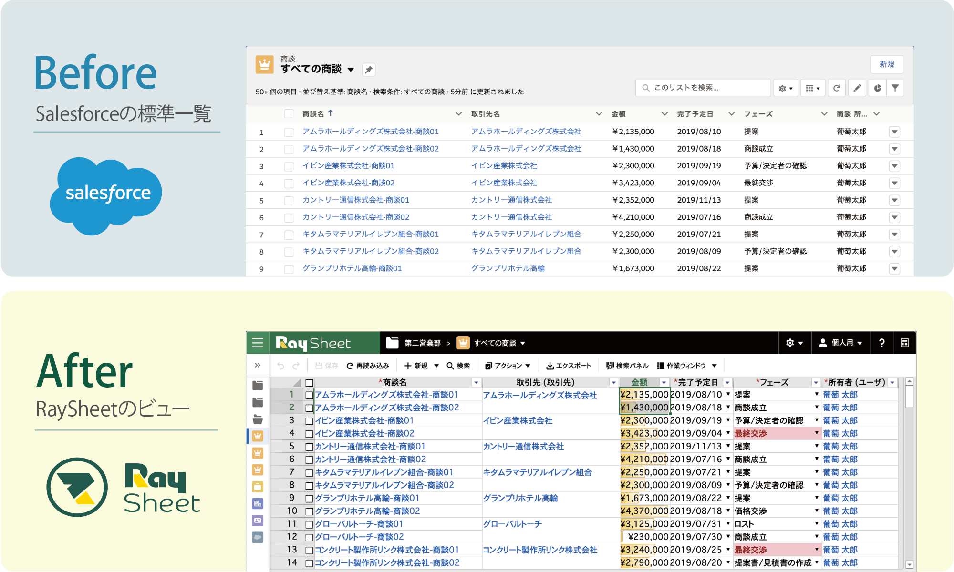This screenshot has width=954, height=572.
Task: Open RaySheet 金額 column filter dropdown
Action: (664, 383)
